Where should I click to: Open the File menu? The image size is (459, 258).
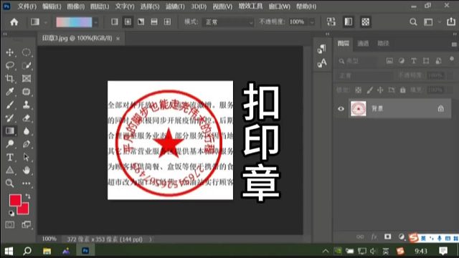(x=27, y=6)
